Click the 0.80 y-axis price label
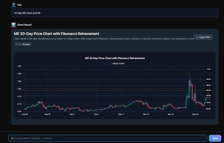Screen dimensions: 224x143 tap(19, 89)
